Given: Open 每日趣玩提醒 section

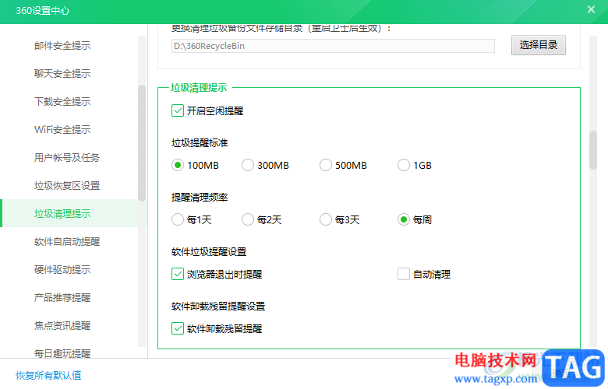Looking at the screenshot, I should click(62, 353).
